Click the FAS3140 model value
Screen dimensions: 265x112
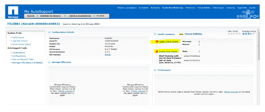108,46
